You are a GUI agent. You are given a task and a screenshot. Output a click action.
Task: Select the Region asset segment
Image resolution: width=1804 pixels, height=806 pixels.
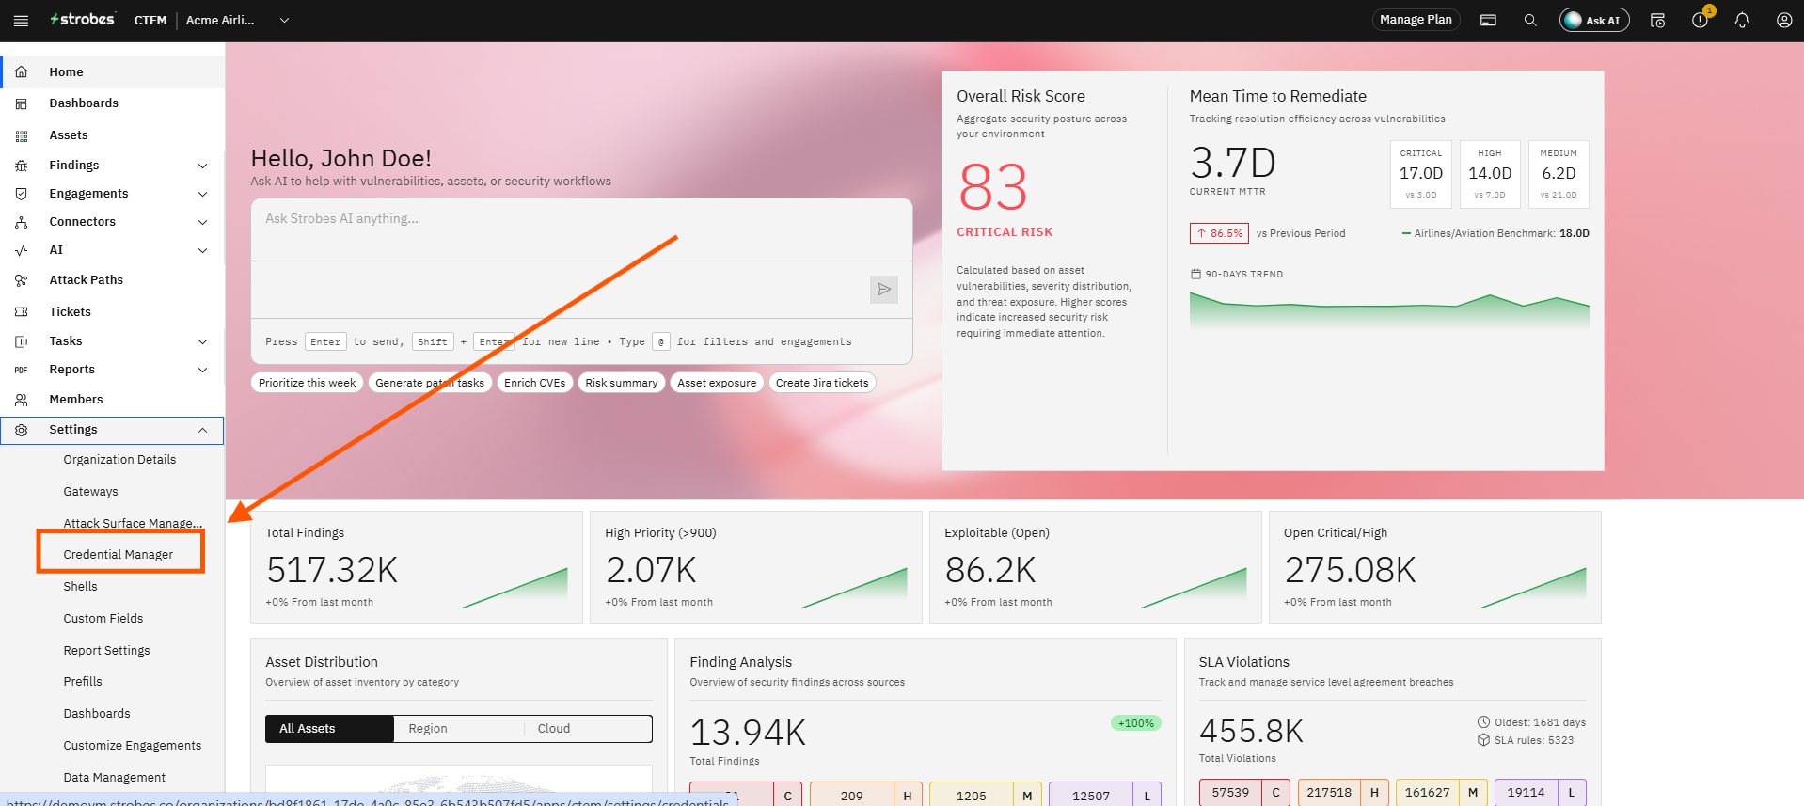(x=428, y=729)
